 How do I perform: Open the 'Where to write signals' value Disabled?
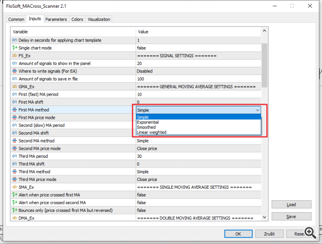[198, 71]
